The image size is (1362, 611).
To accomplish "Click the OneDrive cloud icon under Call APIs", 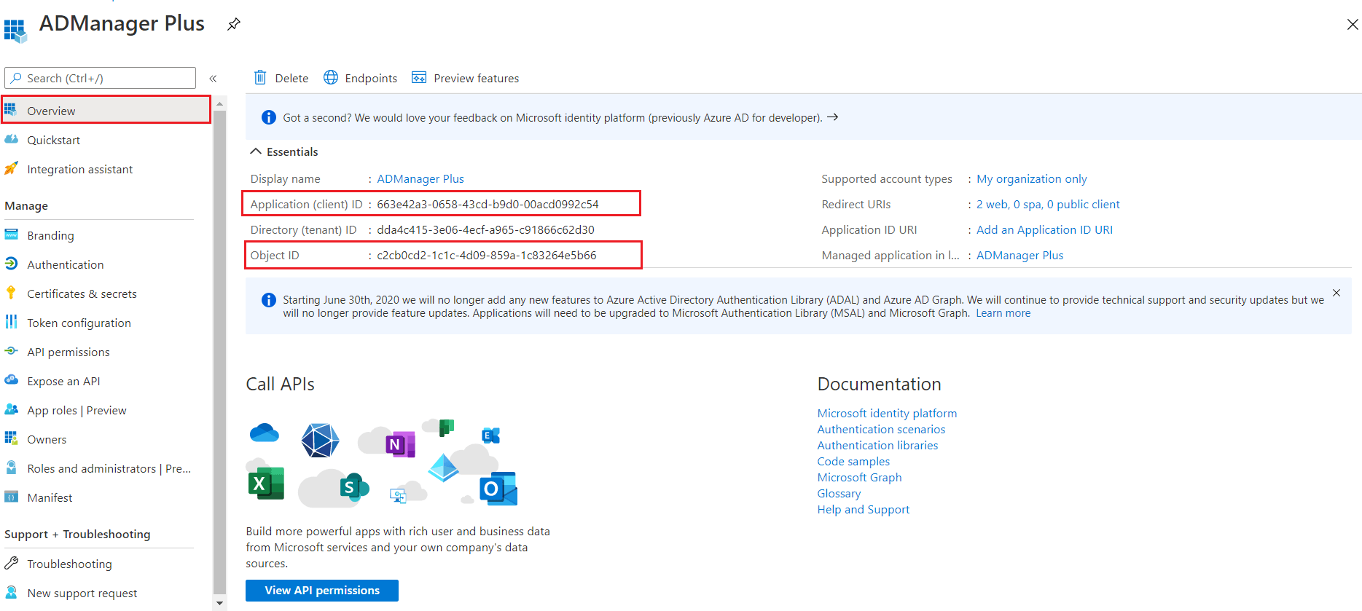I will click(264, 433).
